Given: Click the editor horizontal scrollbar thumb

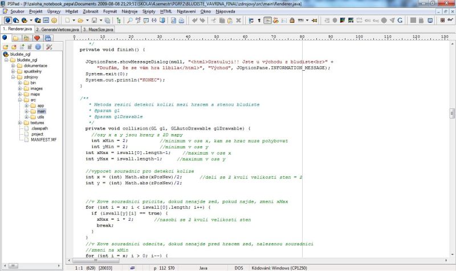Looking at the screenshot, I should pos(96,261).
